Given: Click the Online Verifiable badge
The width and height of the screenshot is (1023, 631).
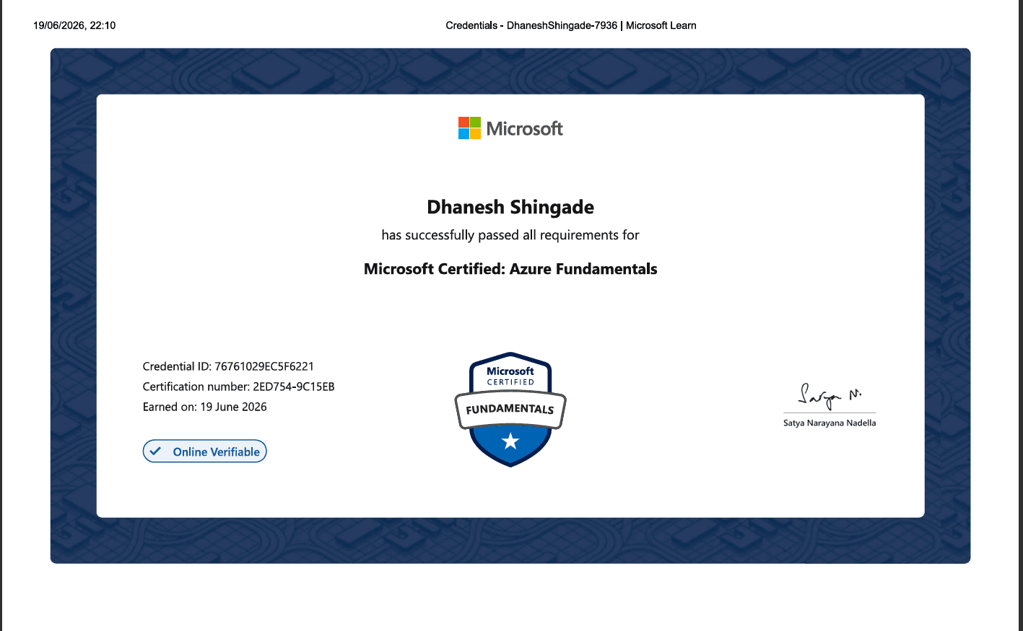Looking at the screenshot, I should click(x=205, y=451).
